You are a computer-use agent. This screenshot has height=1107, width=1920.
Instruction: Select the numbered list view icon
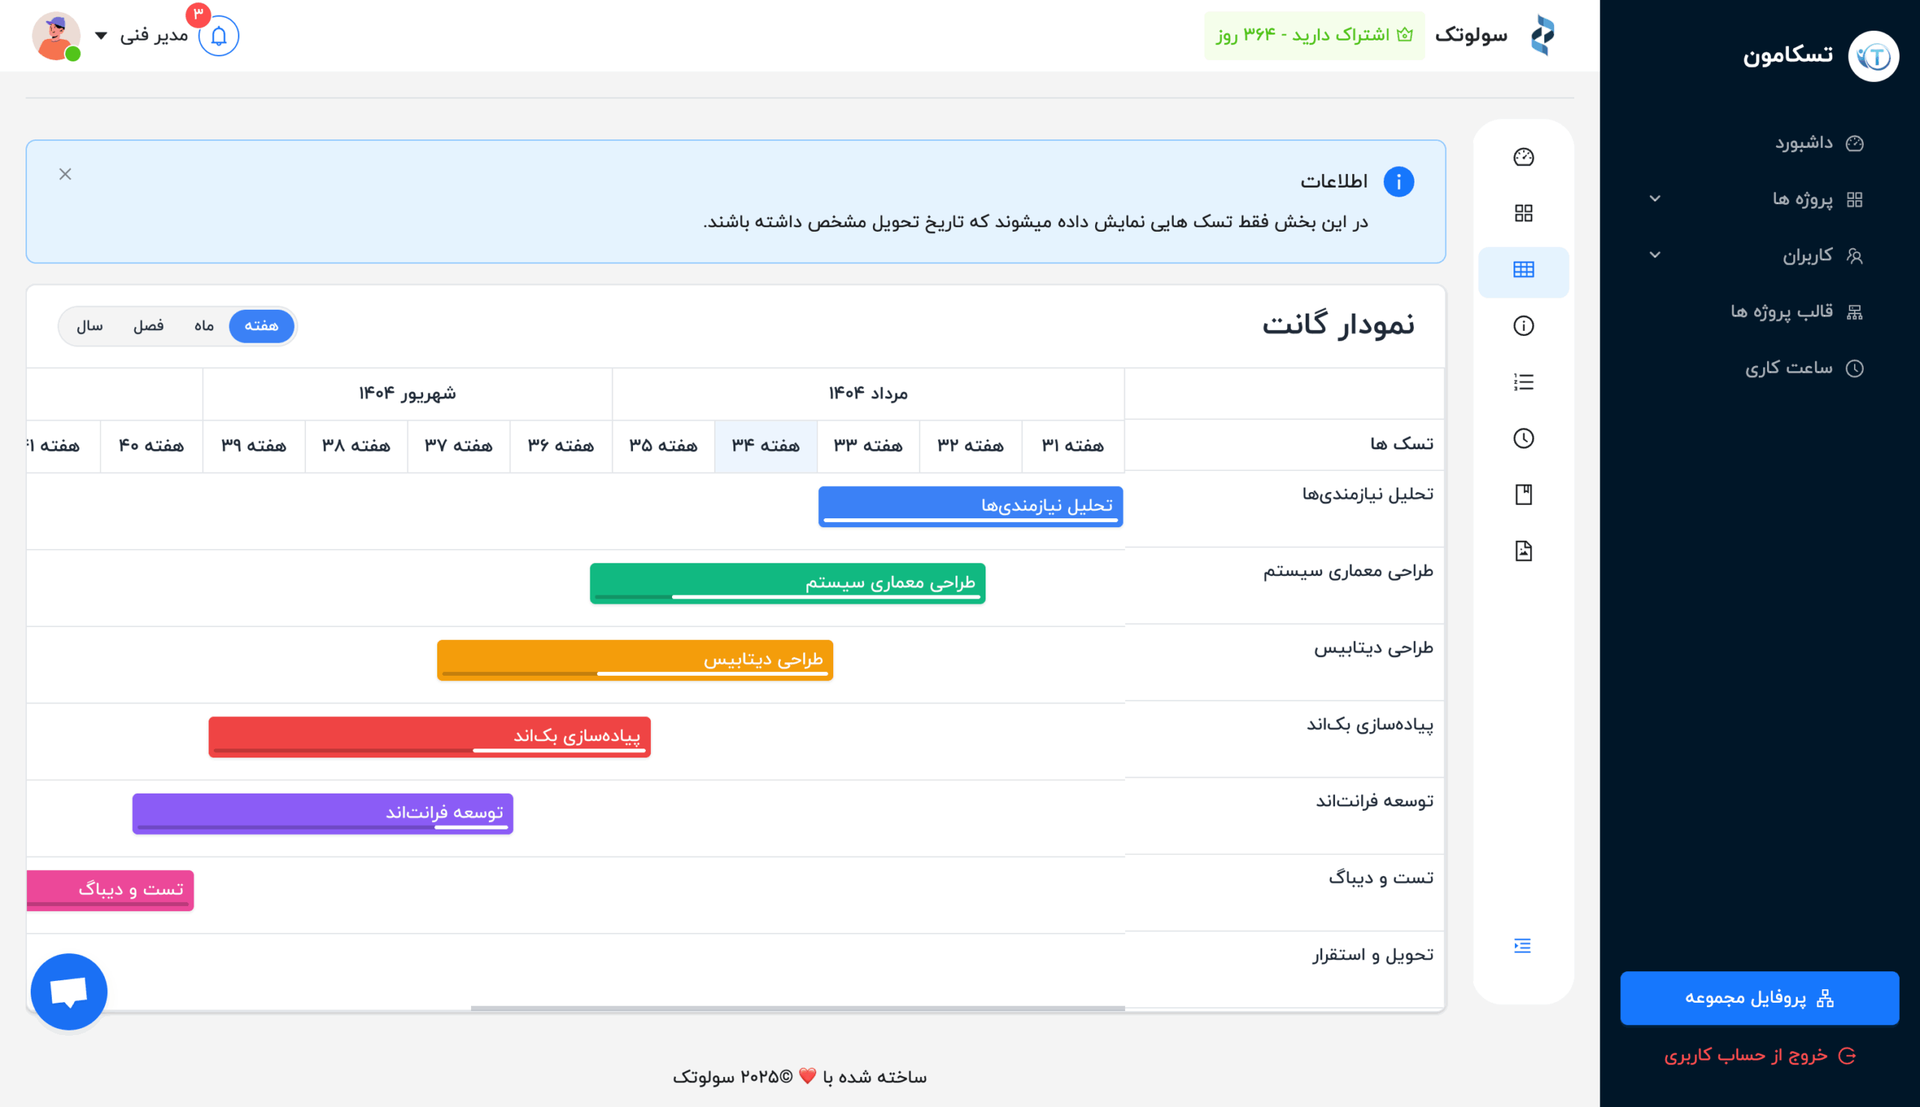click(x=1524, y=382)
